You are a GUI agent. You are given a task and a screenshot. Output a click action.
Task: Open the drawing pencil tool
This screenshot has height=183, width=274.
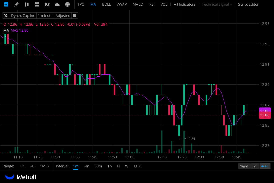16,4
